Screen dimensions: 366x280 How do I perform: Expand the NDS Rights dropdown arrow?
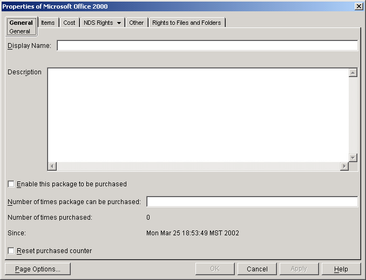point(119,23)
